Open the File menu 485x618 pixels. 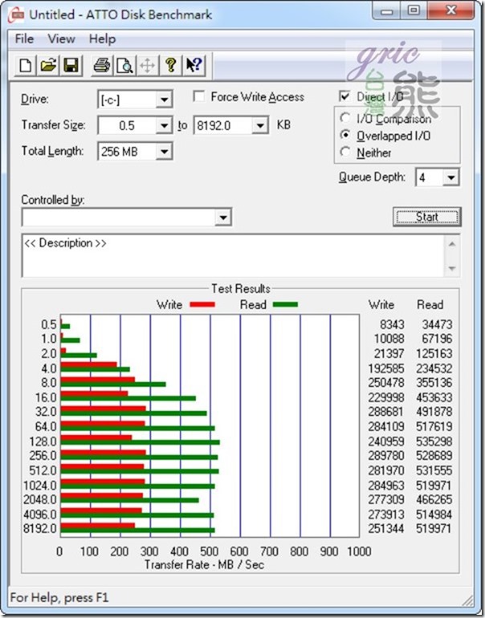point(24,39)
